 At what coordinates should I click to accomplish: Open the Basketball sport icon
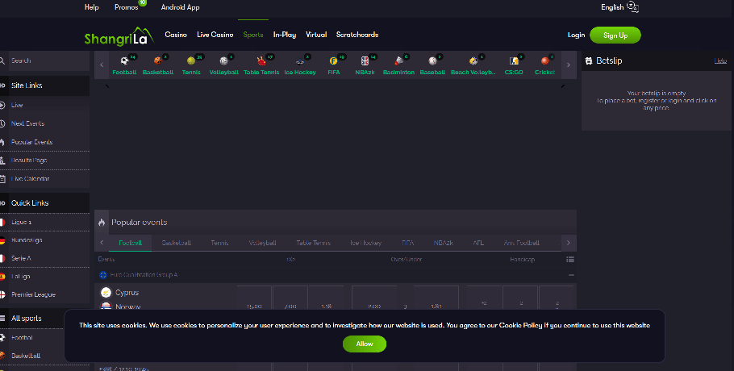coord(157,61)
